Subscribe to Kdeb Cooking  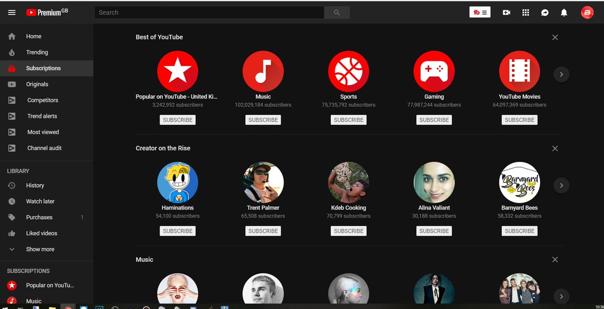[x=349, y=231]
